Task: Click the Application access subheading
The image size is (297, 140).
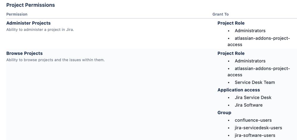Action: click(239, 90)
